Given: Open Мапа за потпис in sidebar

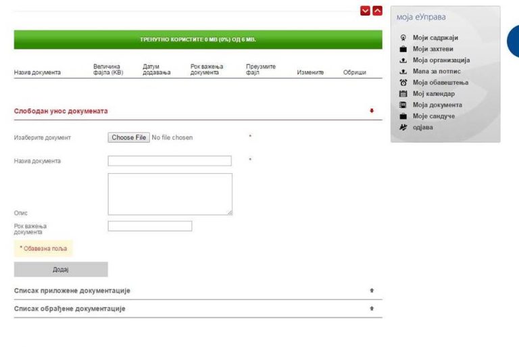Looking at the screenshot, I should (x=440, y=72).
